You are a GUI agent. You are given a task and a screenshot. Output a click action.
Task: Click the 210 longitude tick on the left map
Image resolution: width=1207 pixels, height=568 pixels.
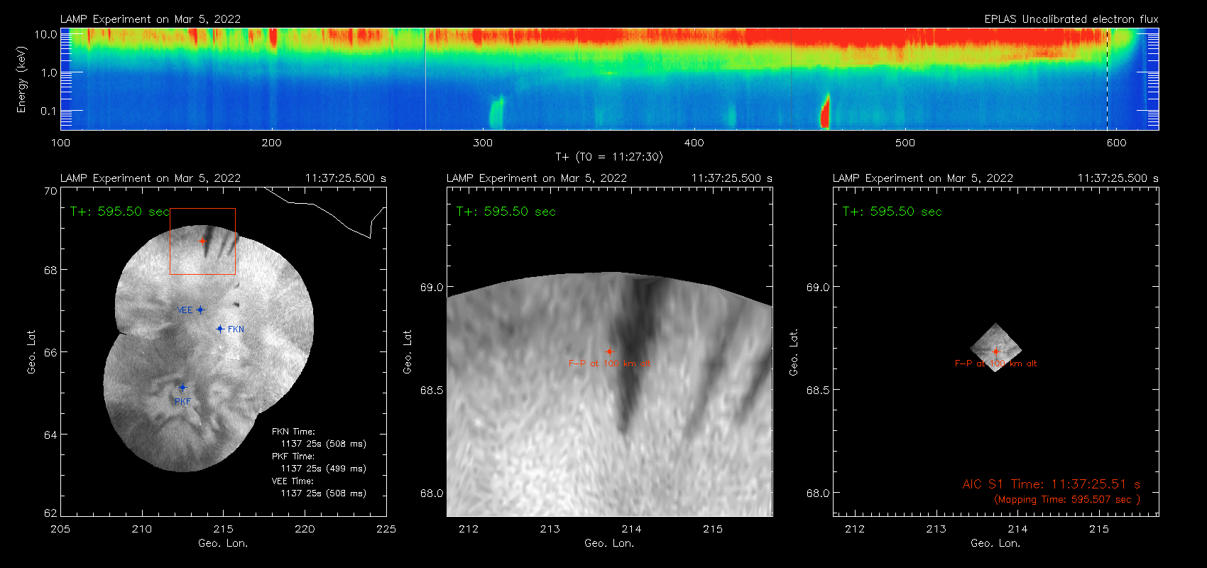pos(142,529)
